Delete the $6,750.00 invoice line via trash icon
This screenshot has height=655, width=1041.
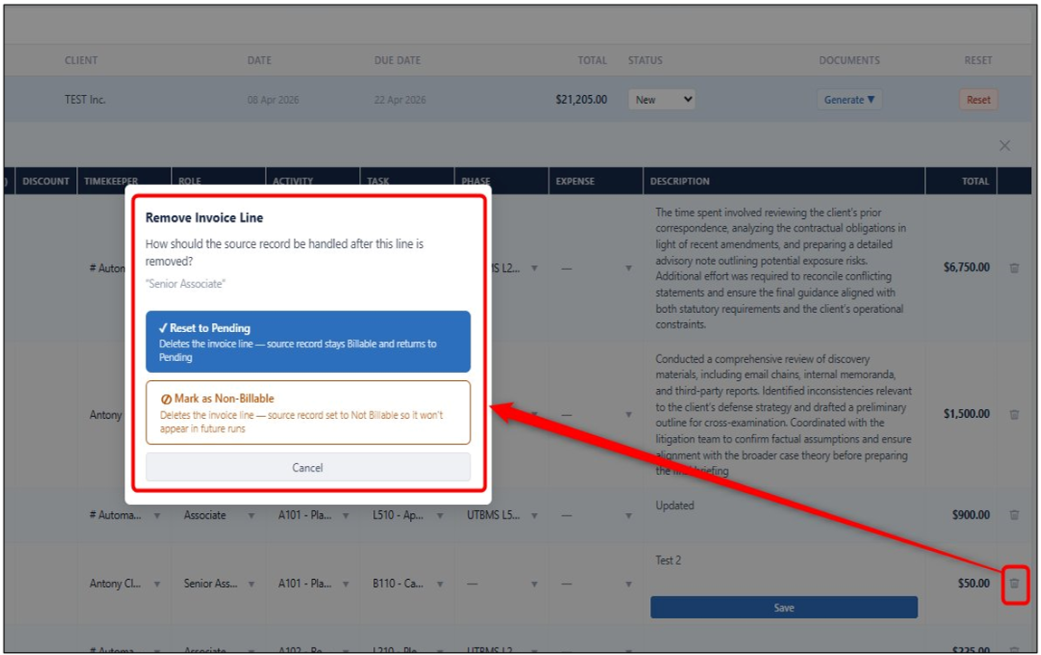(x=1014, y=268)
